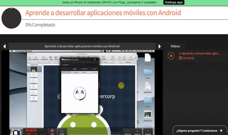The height and width of the screenshot is (135, 228).
Task: Click the Apple menu in the video
Action: coord(12,51)
